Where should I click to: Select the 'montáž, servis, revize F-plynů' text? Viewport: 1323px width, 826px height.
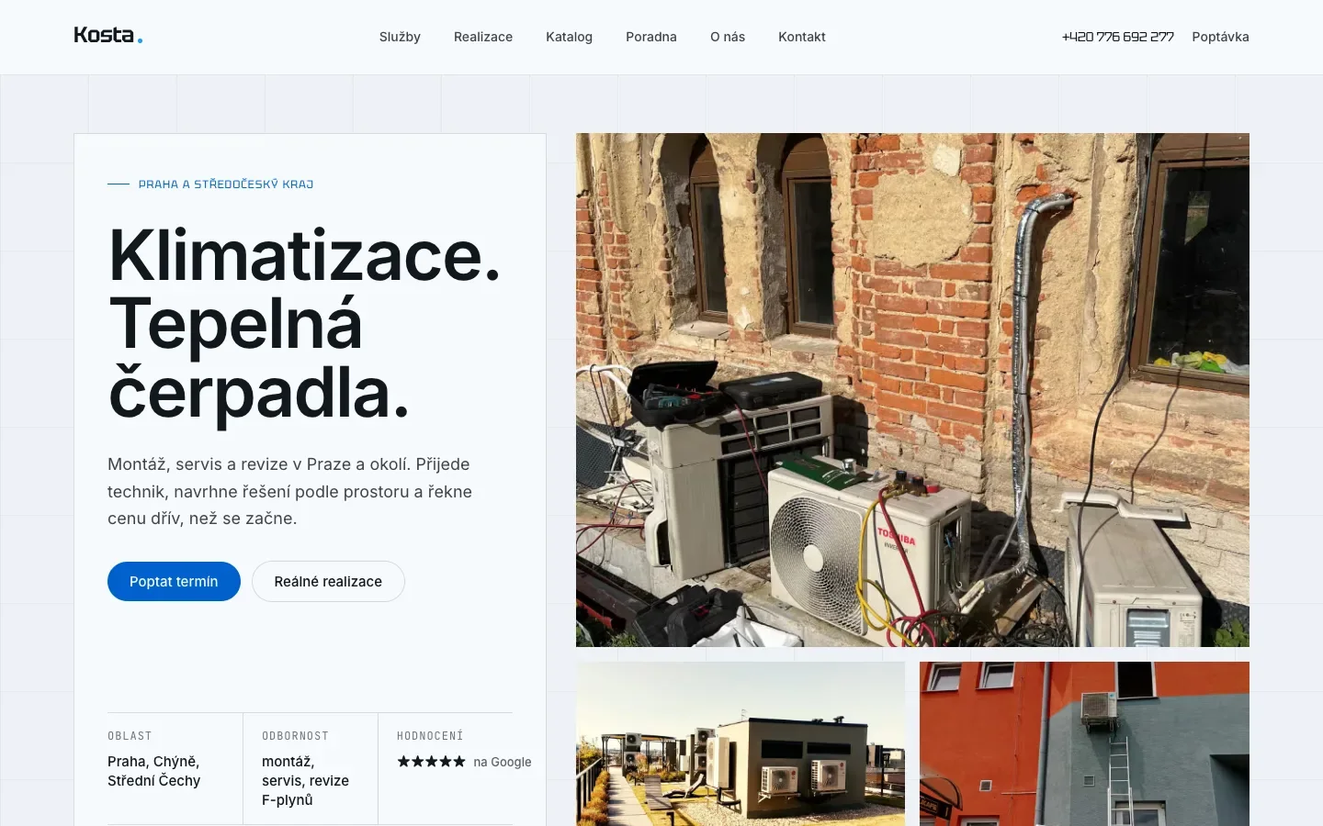tap(305, 781)
